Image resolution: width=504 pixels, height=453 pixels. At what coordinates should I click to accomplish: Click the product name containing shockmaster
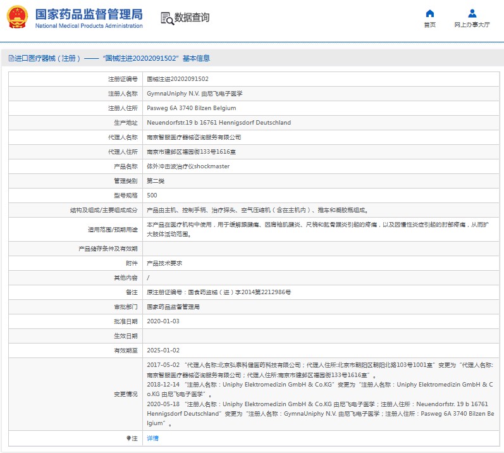(x=188, y=166)
